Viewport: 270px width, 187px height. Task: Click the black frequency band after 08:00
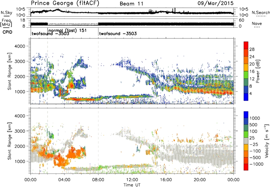pyautogui.click(x=166, y=24)
